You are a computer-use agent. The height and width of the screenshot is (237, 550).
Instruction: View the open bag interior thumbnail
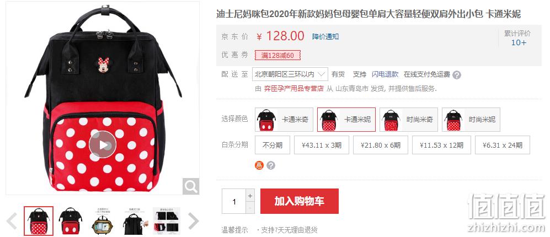point(103,221)
